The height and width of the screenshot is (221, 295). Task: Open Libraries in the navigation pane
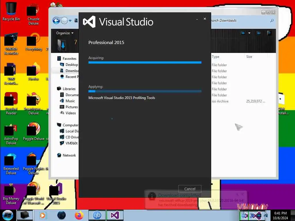[66, 89]
